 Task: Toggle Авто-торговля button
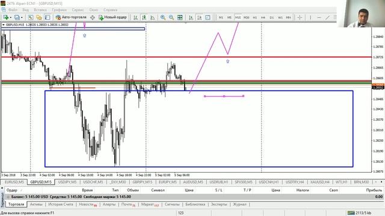pos(71,17)
